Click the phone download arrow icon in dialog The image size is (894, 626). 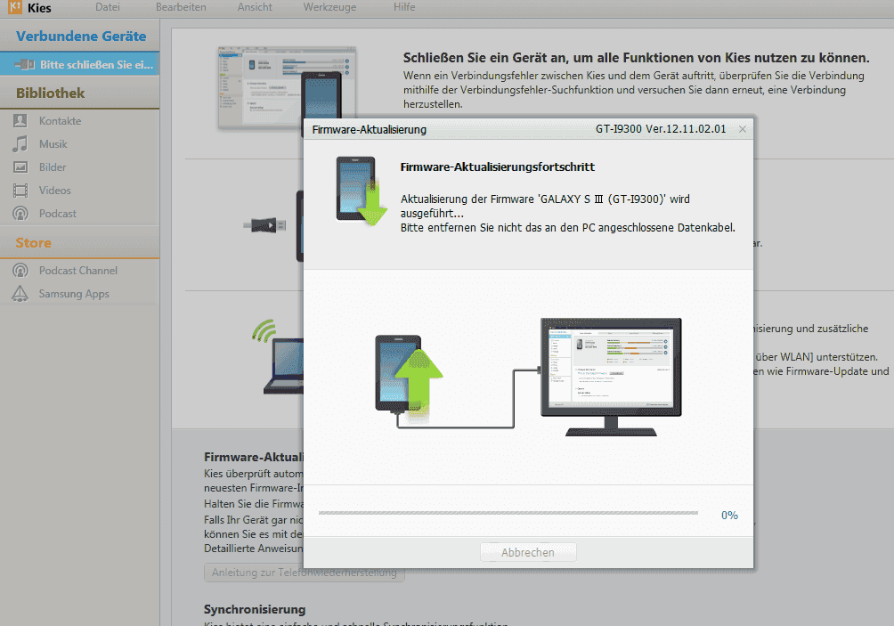pos(362,191)
